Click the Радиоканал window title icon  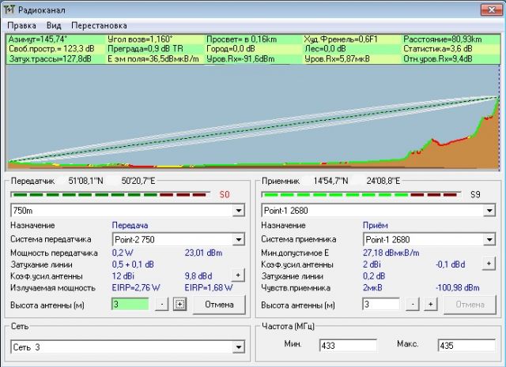[x=9, y=9]
